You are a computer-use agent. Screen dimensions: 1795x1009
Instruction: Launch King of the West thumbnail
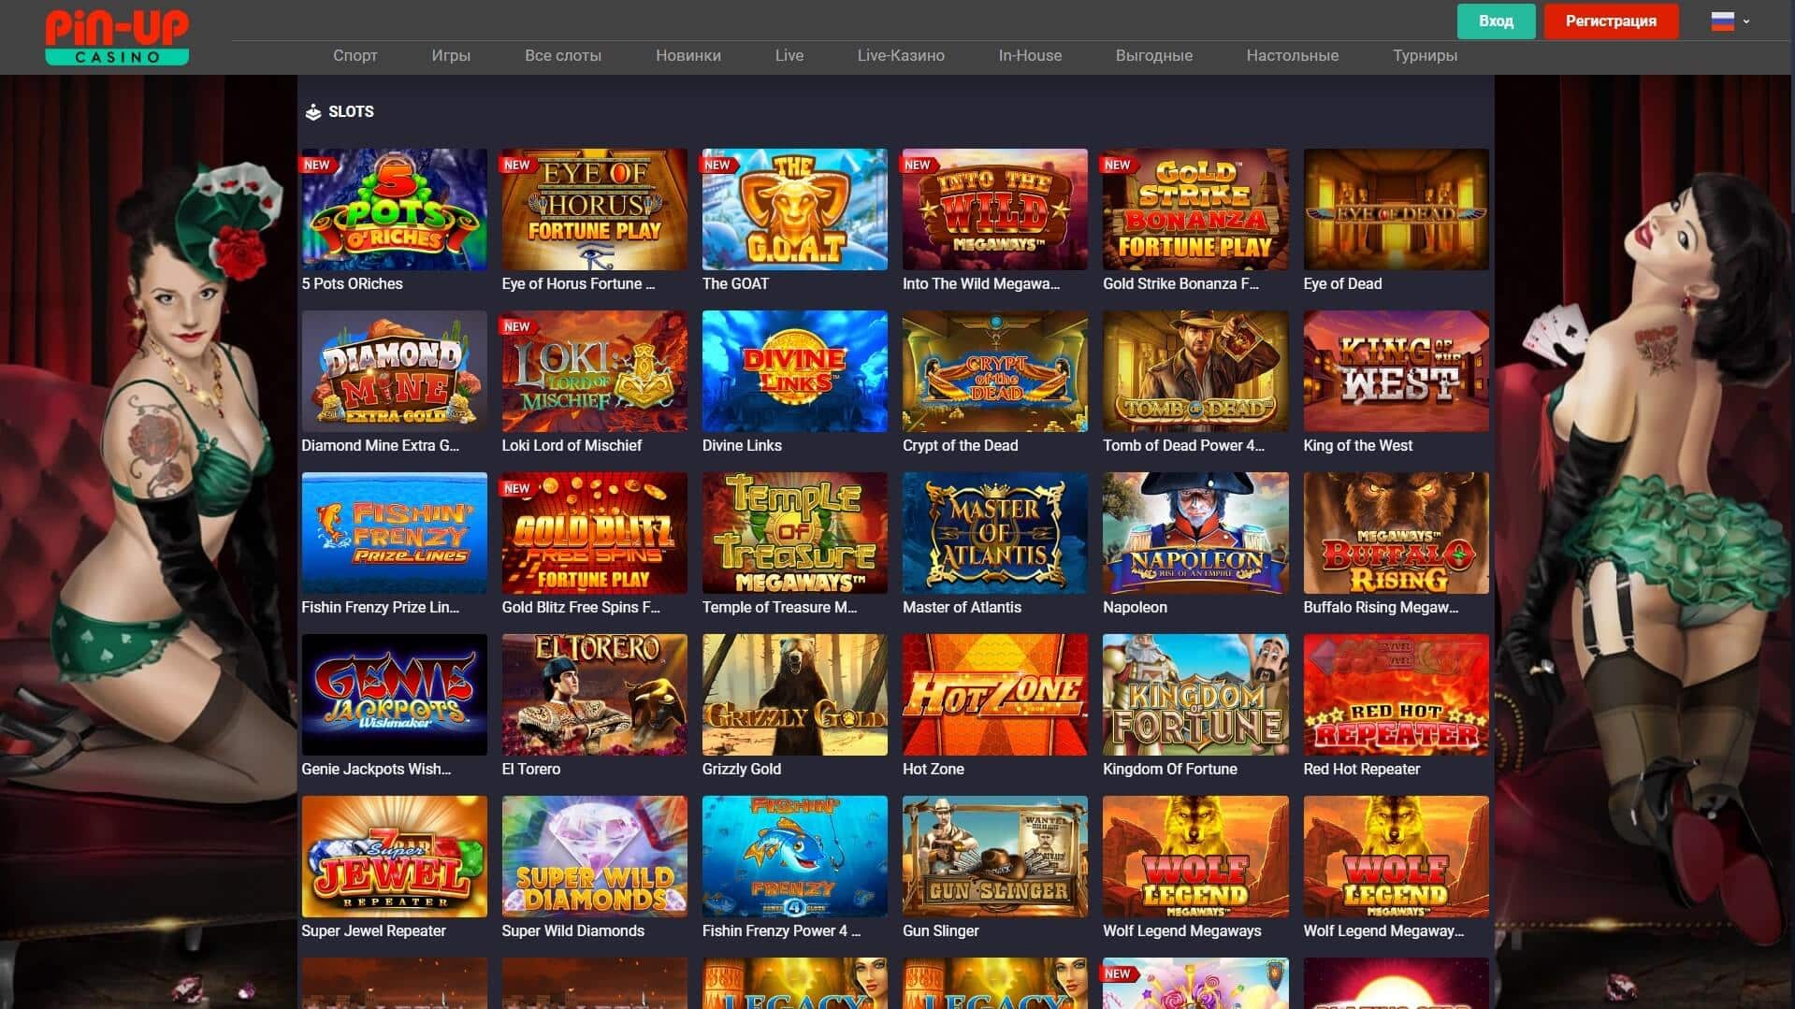pos(1396,371)
